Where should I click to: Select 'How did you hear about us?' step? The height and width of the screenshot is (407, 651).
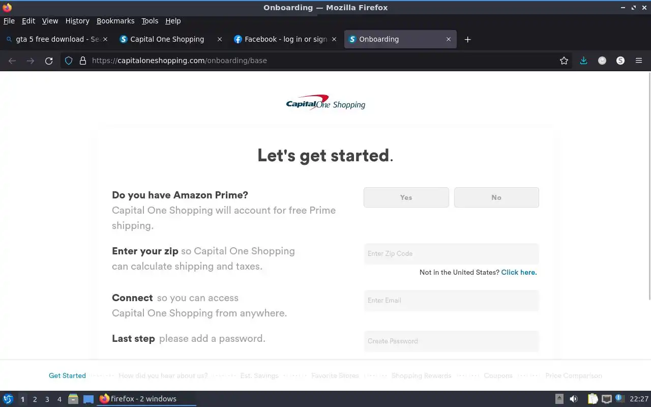click(x=163, y=375)
